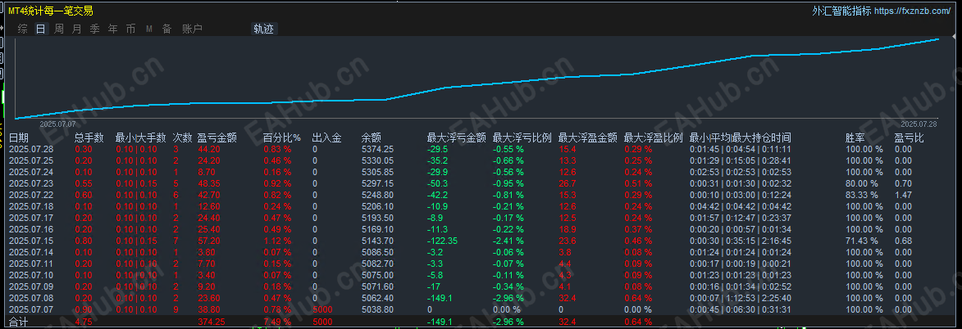The image size is (962, 329).
Task: Click the 日期 column header
Action: point(18,137)
